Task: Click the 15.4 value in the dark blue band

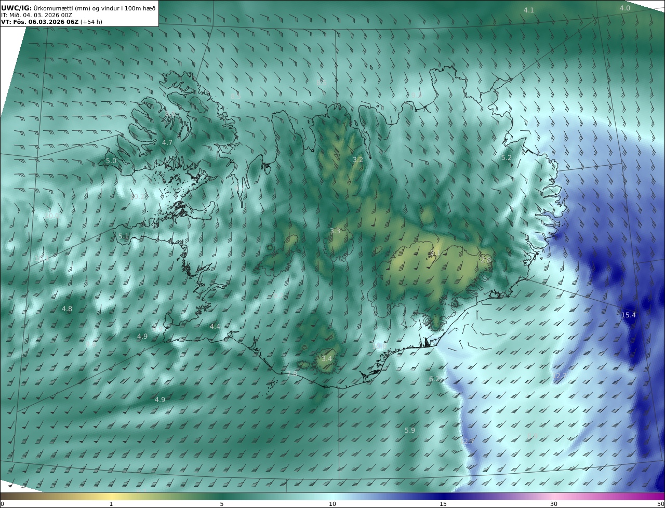Action: pos(629,315)
